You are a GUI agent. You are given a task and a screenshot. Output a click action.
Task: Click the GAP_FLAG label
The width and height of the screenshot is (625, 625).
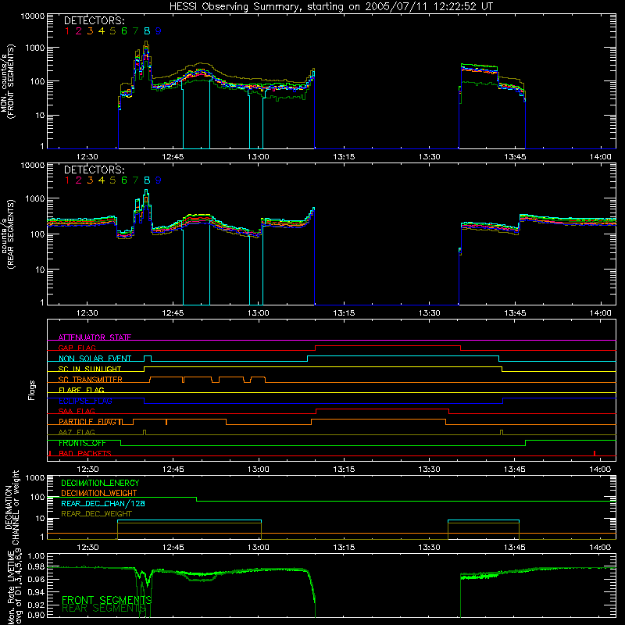coord(77,348)
